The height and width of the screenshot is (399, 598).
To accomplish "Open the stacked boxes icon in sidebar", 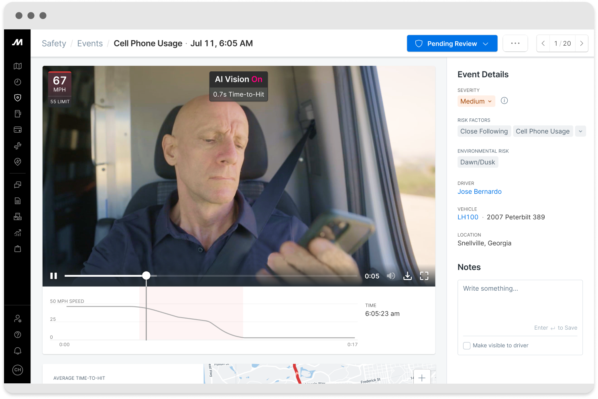I will tap(18, 217).
